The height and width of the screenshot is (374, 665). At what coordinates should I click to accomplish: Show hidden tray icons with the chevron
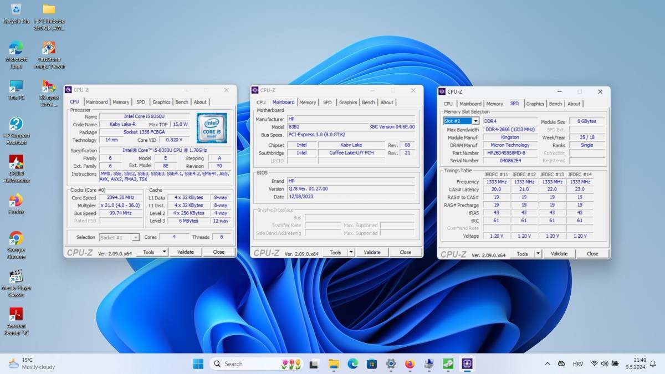[548, 363]
